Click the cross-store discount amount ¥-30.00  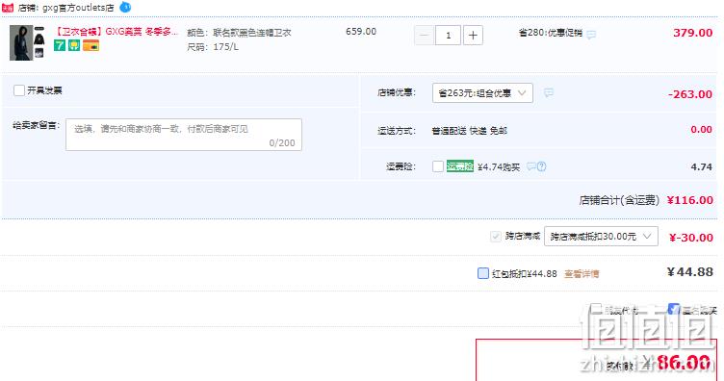click(691, 238)
